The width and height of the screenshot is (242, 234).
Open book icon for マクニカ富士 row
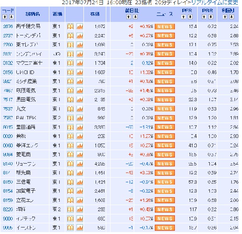[70, 63]
